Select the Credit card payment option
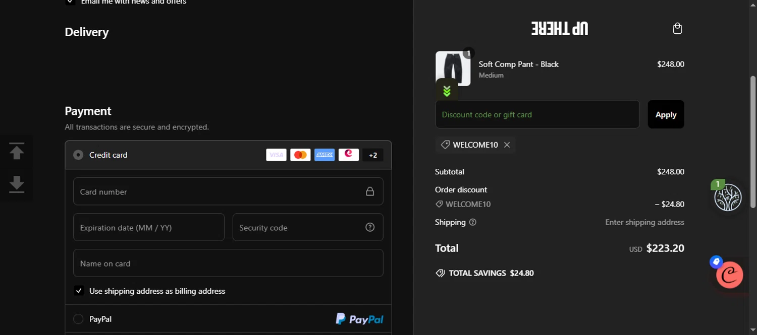 click(78, 155)
